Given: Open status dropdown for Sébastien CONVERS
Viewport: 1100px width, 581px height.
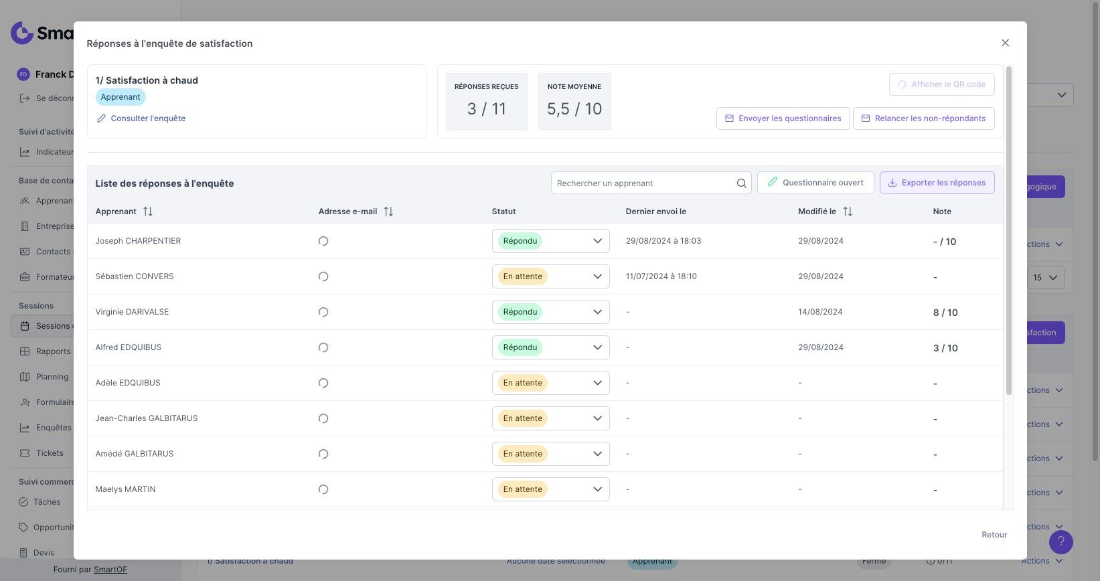Looking at the screenshot, I should pyautogui.click(x=550, y=276).
